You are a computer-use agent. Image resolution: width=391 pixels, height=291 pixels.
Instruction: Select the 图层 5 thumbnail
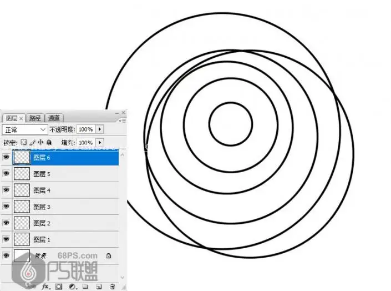(x=22, y=174)
